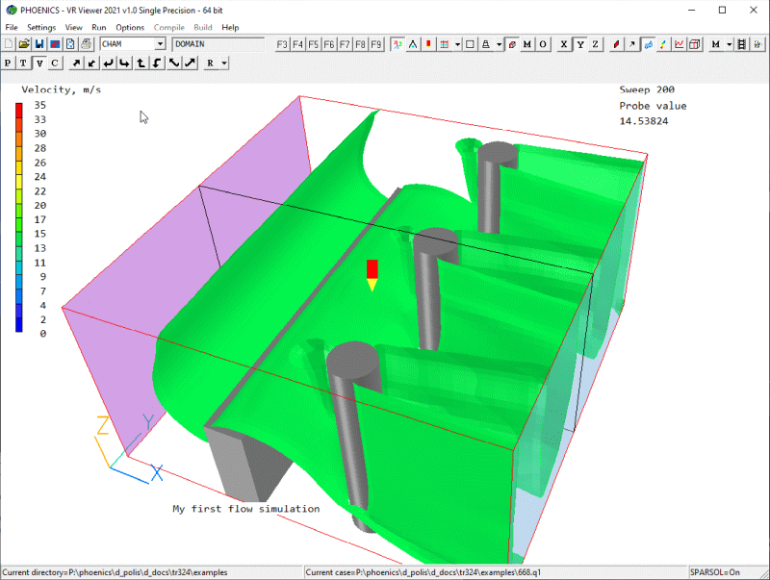This screenshot has width=770, height=580.
Task: Expand the R button dropdown arrow
Action: point(223,63)
